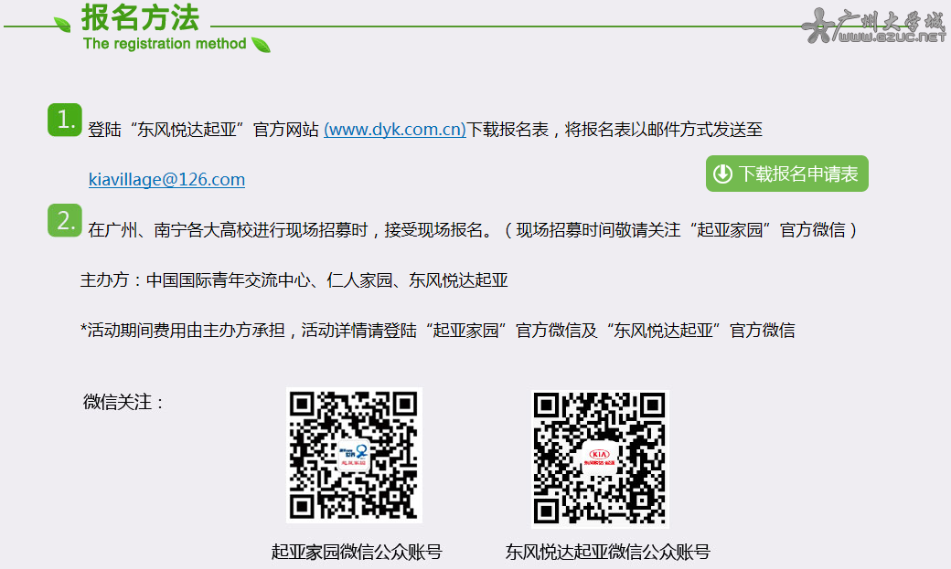
Task: Click the green 下载报名申请表 button
Action: click(x=786, y=174)
